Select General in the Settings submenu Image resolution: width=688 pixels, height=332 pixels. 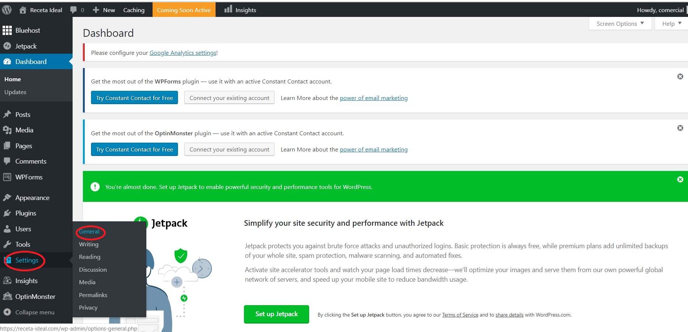(x=89, y=232)
